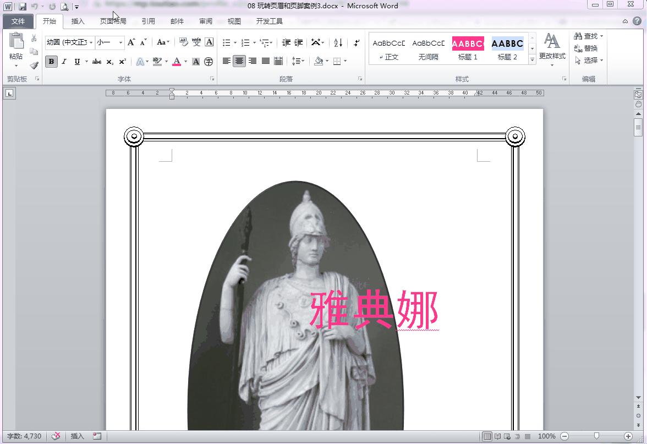Apply the 标题 1 style
The height and width of the screenshot is (444, 647).
point(467,48)
